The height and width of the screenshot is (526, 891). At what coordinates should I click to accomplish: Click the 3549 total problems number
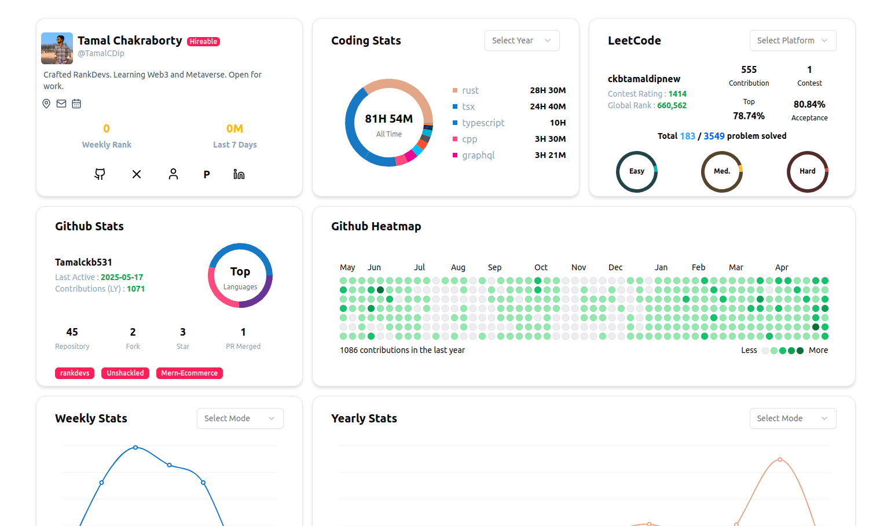714,136
